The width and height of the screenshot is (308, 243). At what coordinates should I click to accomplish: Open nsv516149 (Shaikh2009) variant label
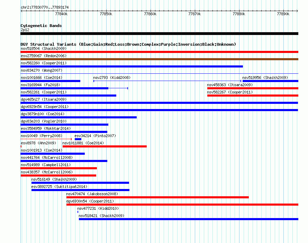54,179
